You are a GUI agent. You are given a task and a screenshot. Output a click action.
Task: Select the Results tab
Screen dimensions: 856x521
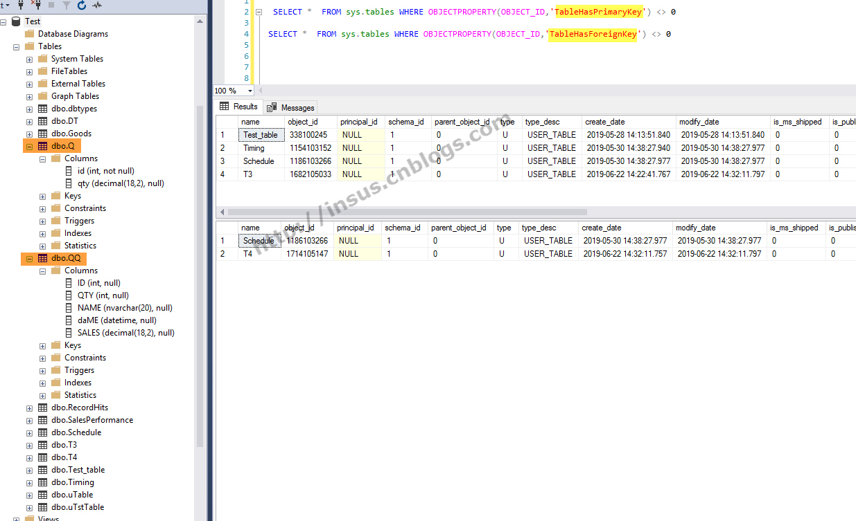pos(238,107)
